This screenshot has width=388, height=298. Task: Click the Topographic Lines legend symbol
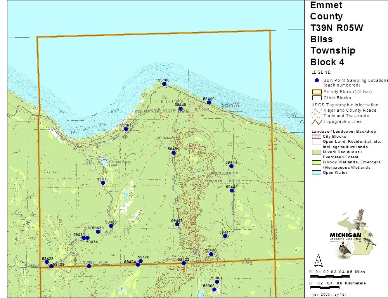coord(317,122)
